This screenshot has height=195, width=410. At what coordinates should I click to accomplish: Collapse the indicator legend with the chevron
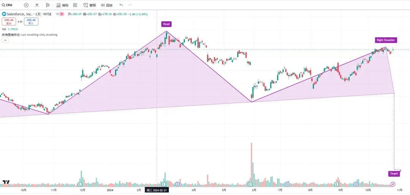point(5,40)
